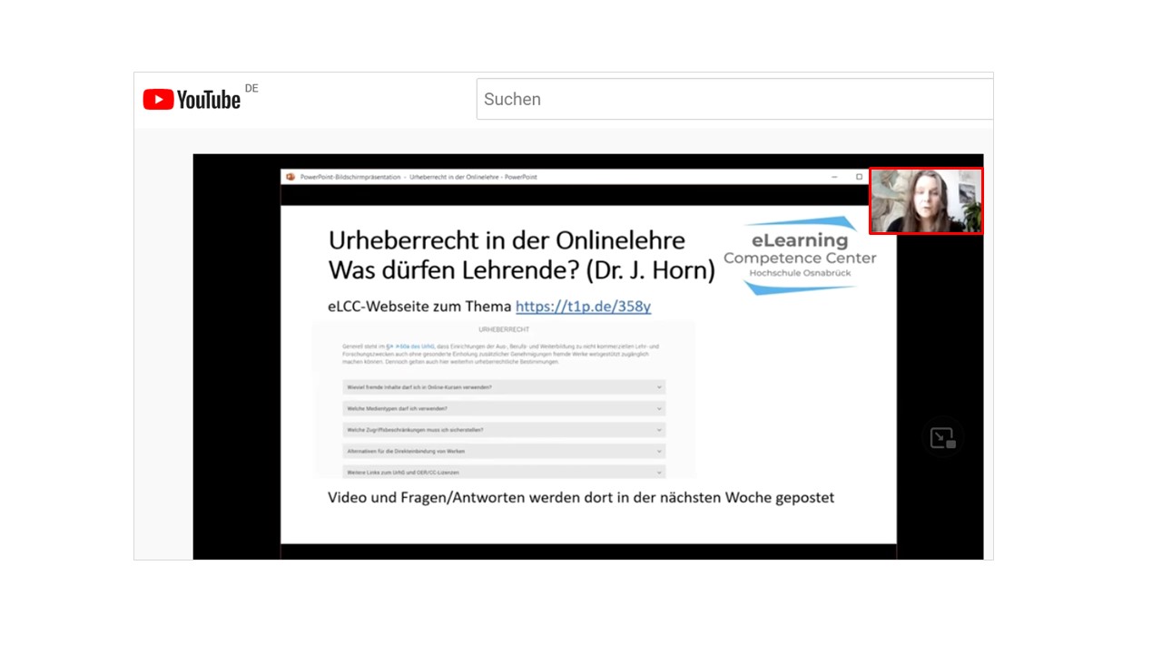The height and width of the screenshot is (653, 1162).
Task: Expand 'Welche Zugriffsbeschränkungen muss ich sicherstellen?'
Action: click(x=504, y=430)
